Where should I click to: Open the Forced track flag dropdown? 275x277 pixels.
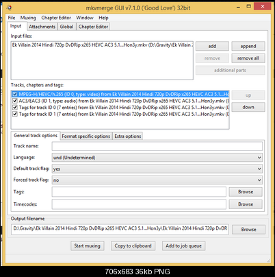(x=157, y=180)
